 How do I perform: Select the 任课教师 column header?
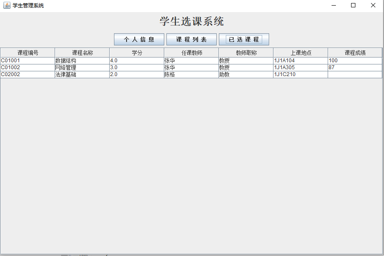tap(192, 52)
